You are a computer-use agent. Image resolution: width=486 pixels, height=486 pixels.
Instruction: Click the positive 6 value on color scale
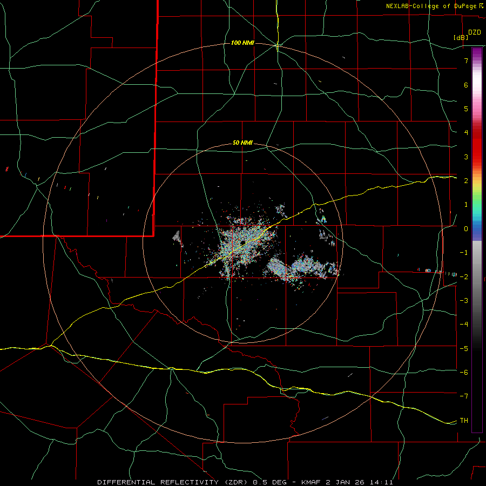[x=466, y=85]
